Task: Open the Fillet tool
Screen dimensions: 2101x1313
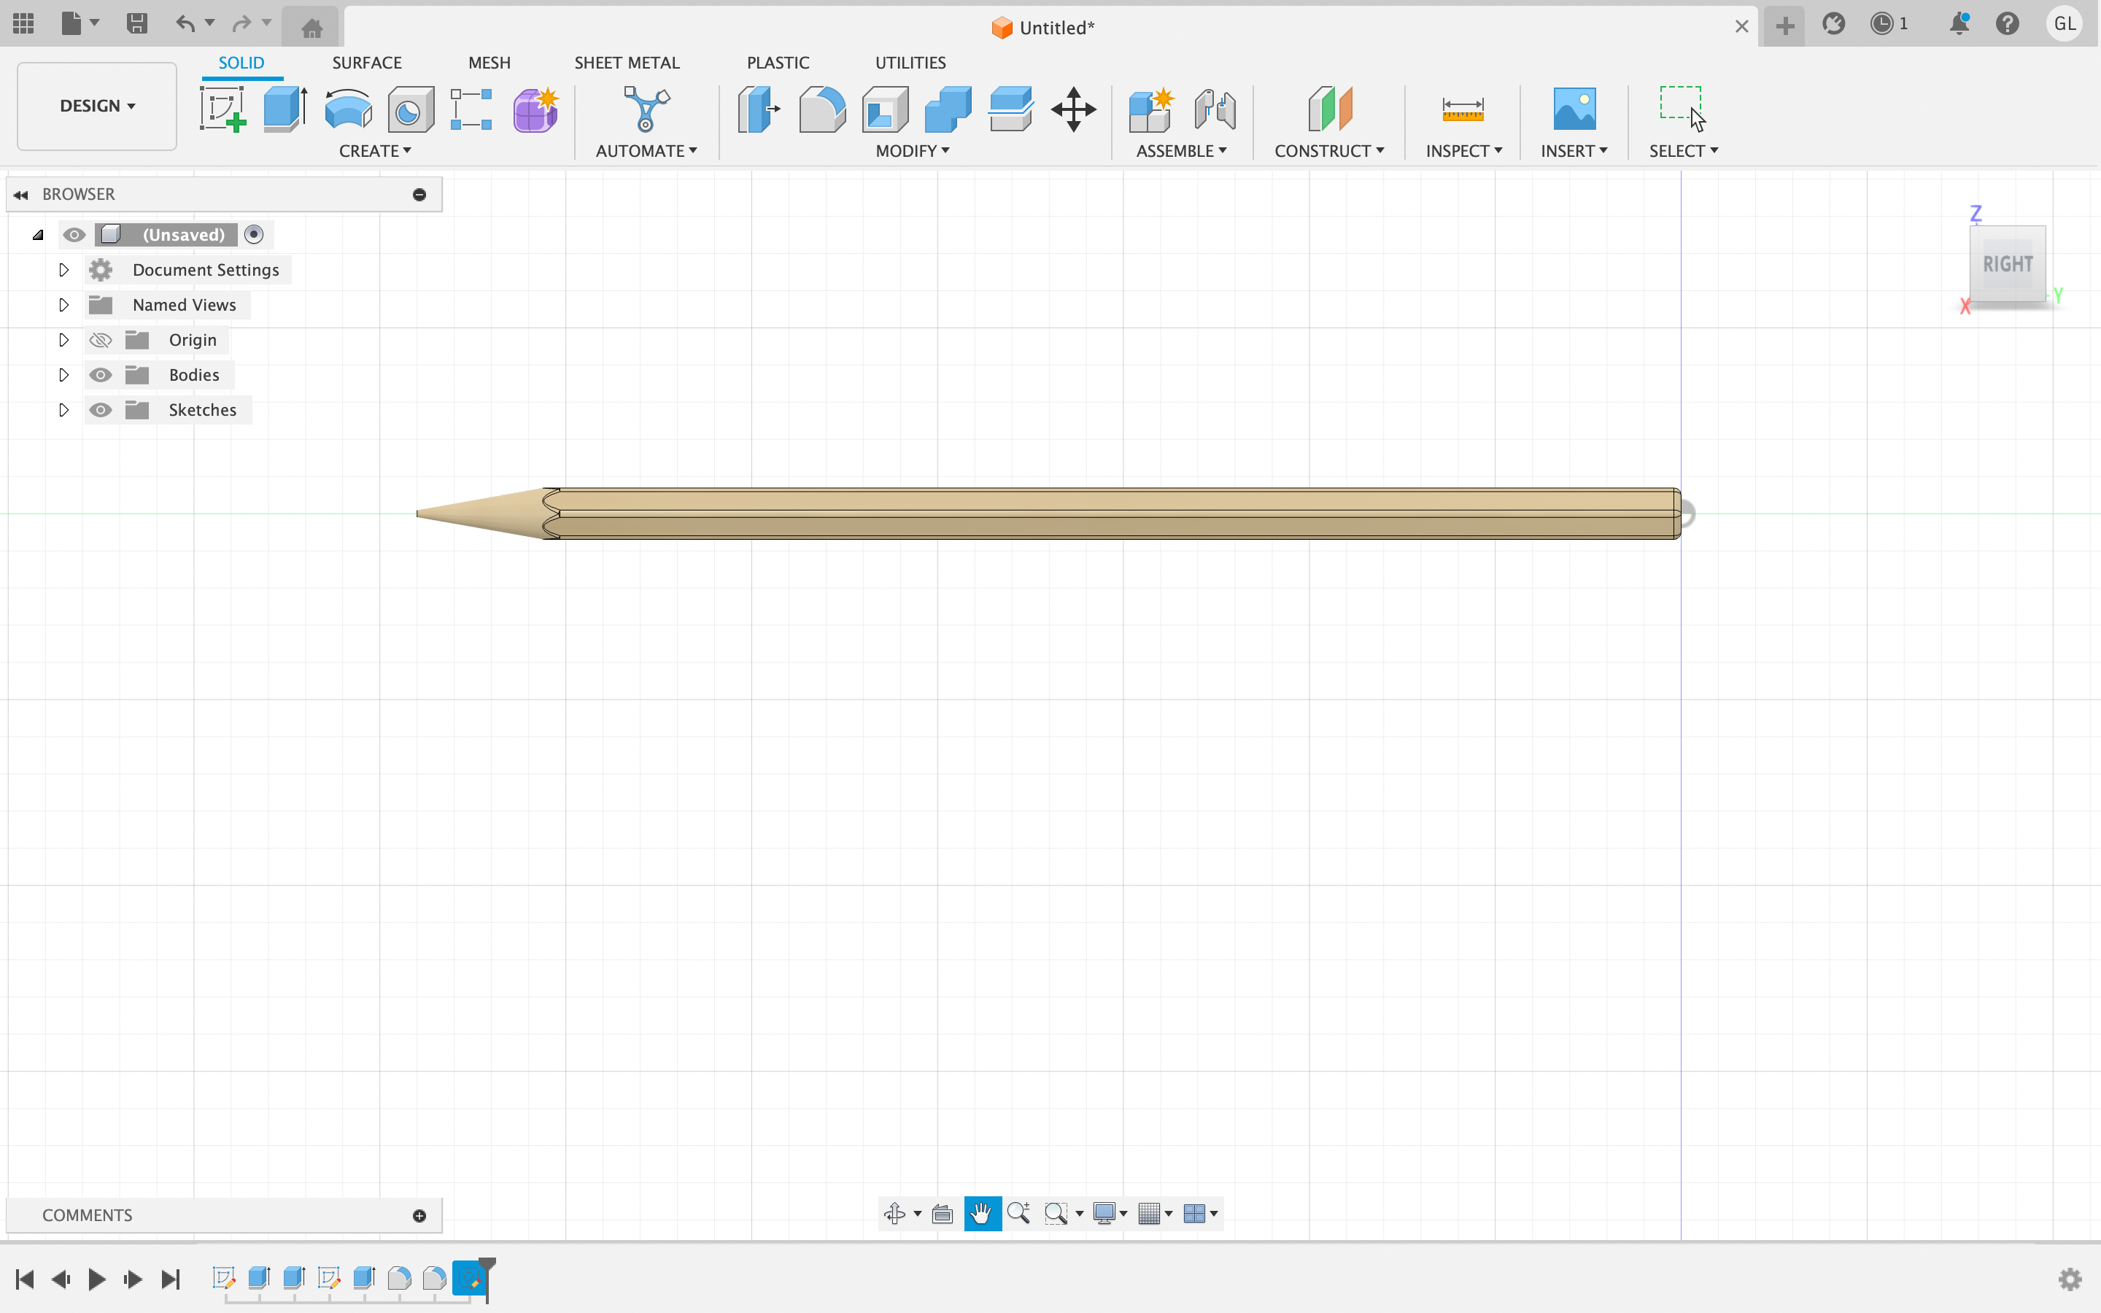Action: pyautogui.click(x=821, y=109)
